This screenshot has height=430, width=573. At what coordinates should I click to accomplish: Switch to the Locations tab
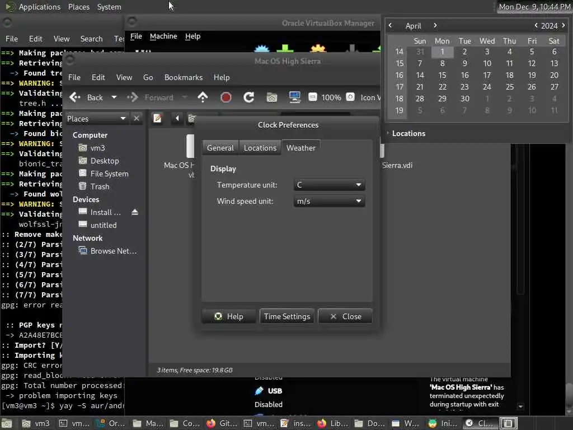(x=260, y=148)
